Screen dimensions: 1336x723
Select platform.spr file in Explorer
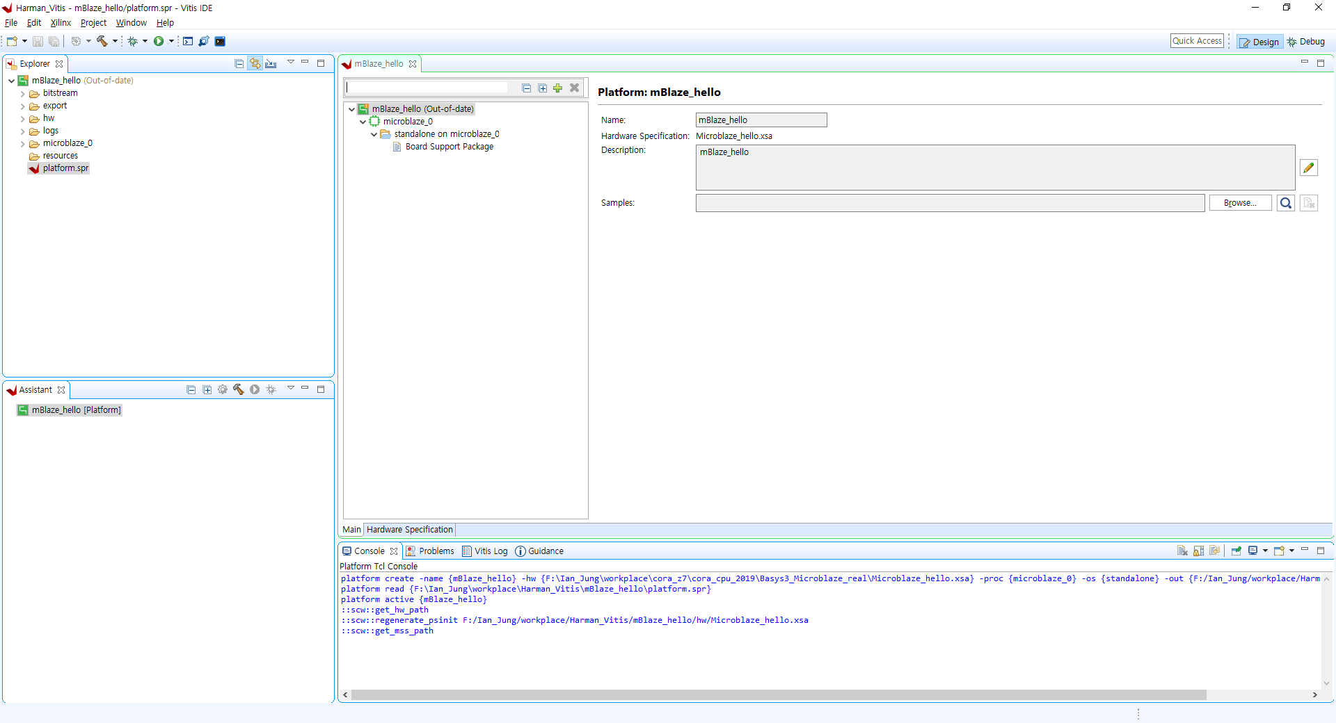pos(59,168)
